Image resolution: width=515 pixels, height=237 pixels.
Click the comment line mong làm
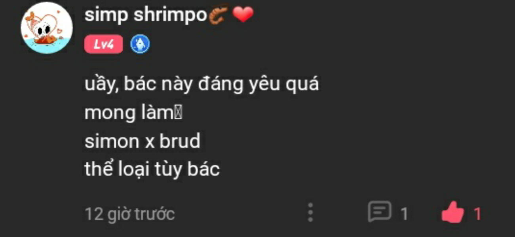coord(133,113)
